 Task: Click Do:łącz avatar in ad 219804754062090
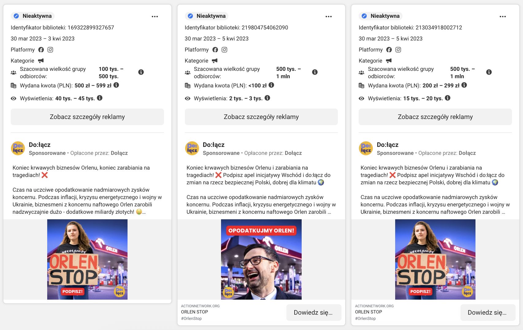pyautogui.click(x=192, y=148)
